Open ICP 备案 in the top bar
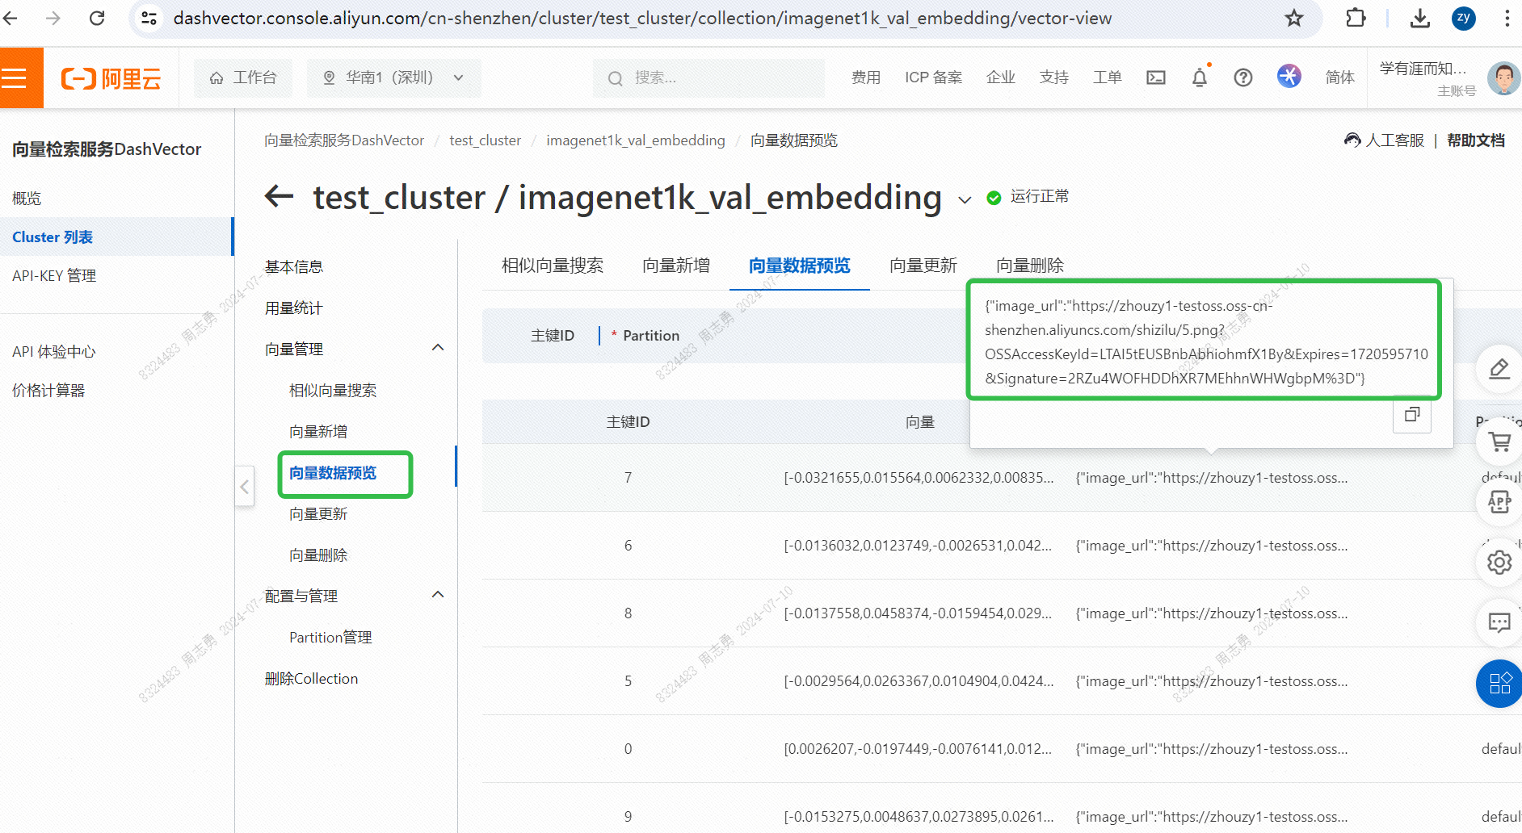Viewport: 1522px width, 833px height. 933,77
